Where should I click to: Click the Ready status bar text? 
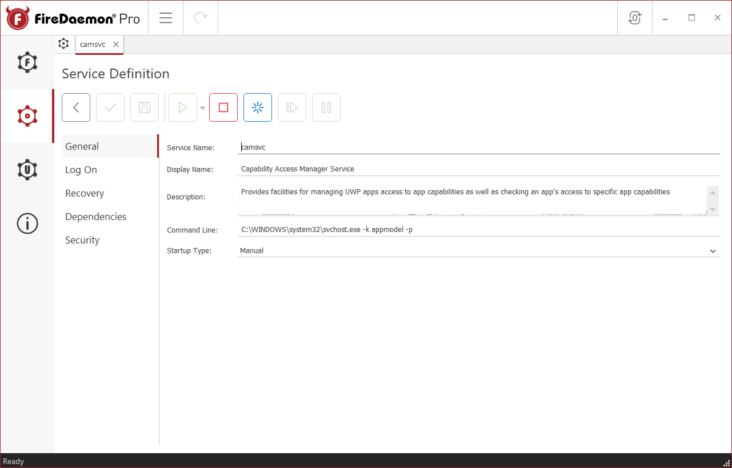14,461
